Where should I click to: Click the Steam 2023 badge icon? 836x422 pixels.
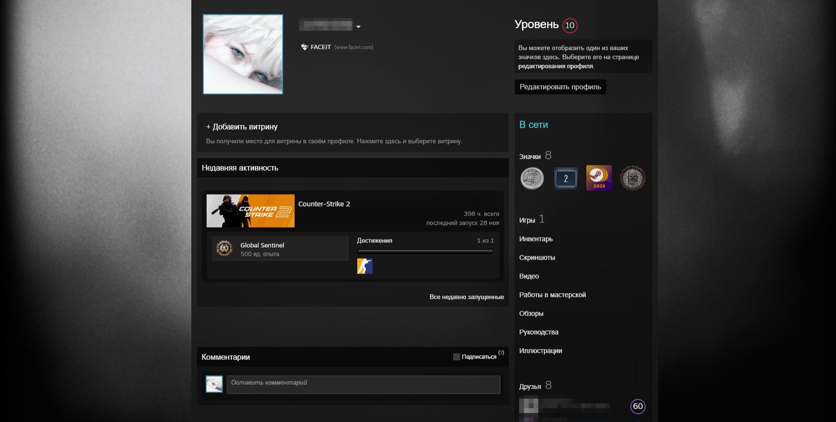599,178
